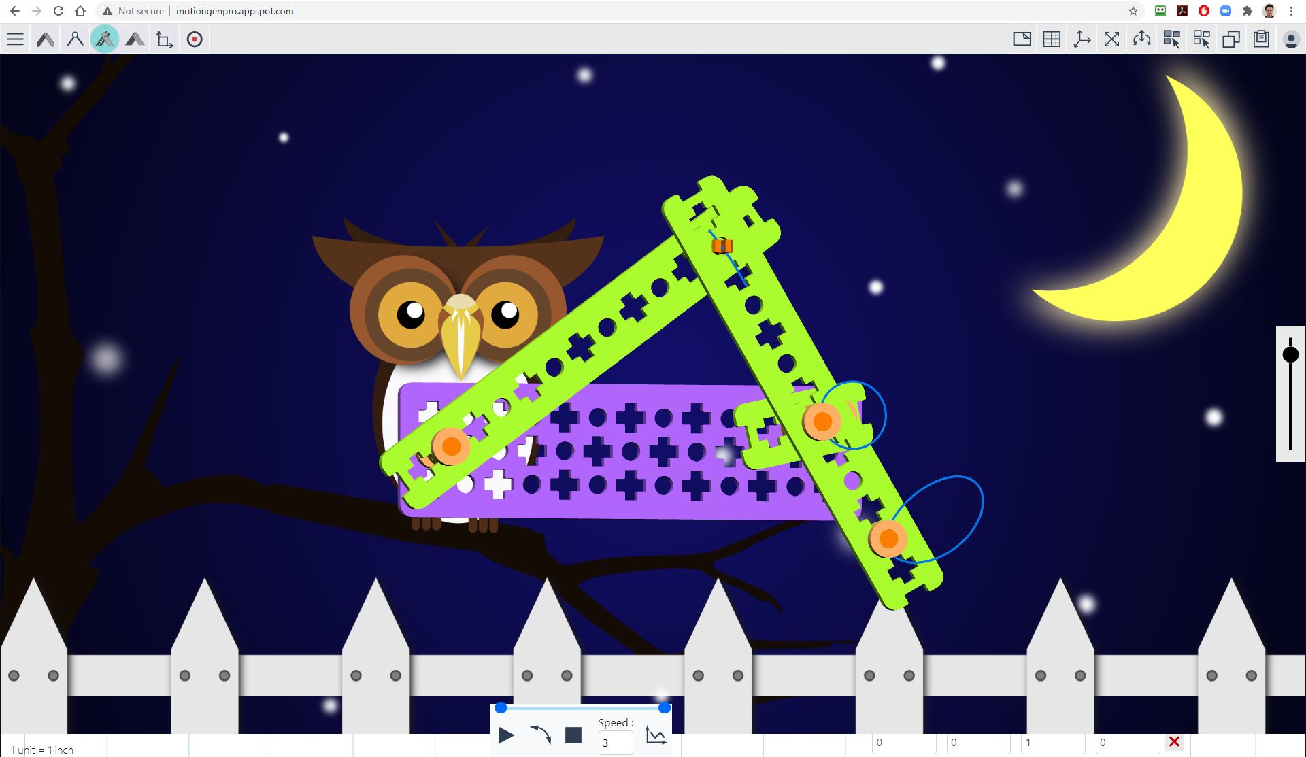1306x757 pixels.
Task: Toggle the highlighted perforated-links mode
Action: coord(105,39)
